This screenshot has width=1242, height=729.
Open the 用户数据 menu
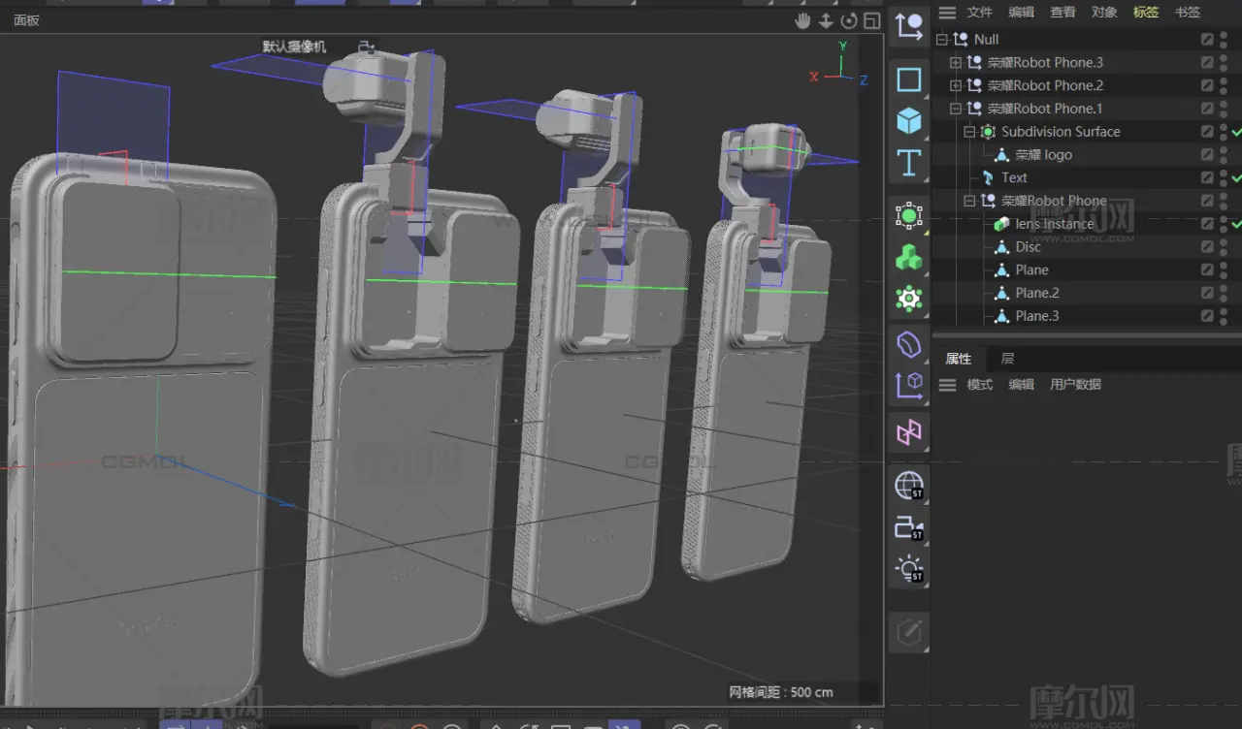(1075, 385)
